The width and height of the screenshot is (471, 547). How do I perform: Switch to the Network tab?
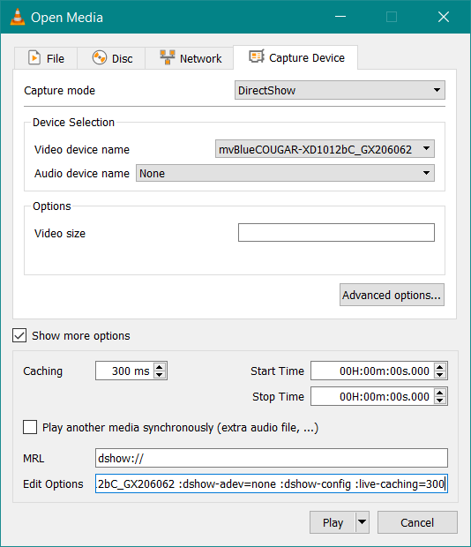coord(190,58)
